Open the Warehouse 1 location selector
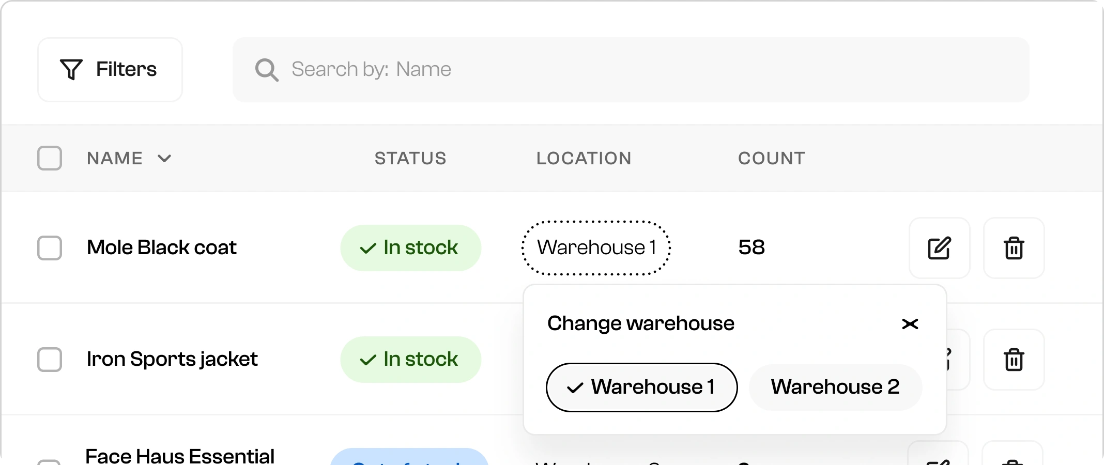This screenshot has width=1104, height=465. [596, 248]
